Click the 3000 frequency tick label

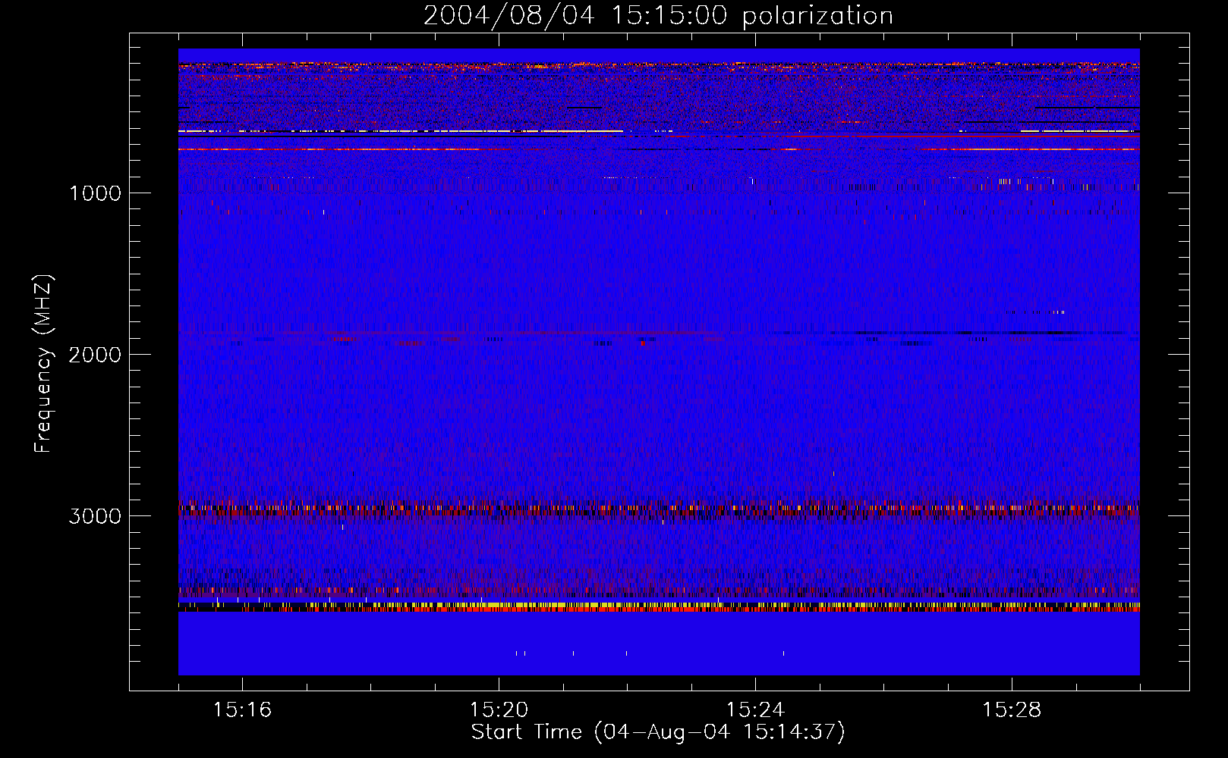tap(96, 516)
